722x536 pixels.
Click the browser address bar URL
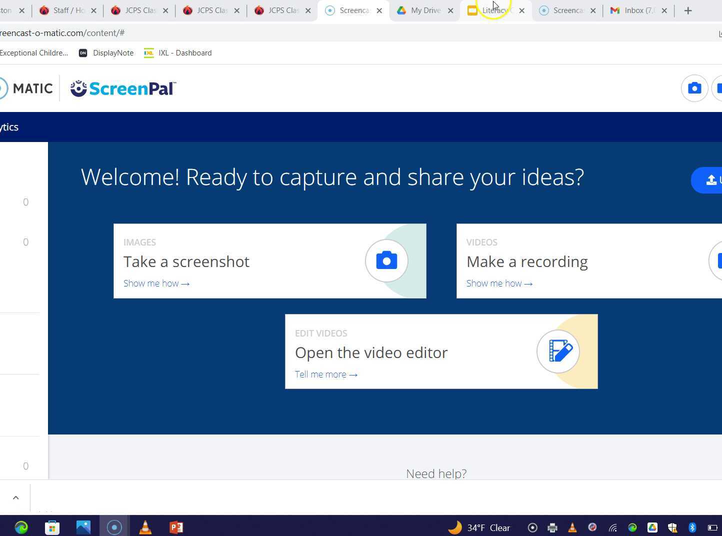tap(62, 33)
